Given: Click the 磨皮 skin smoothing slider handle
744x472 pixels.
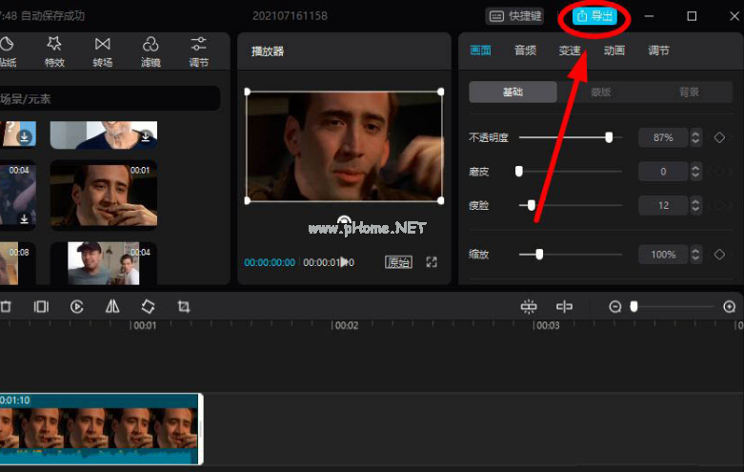Looking at the screenshot, I should (519, 172).
